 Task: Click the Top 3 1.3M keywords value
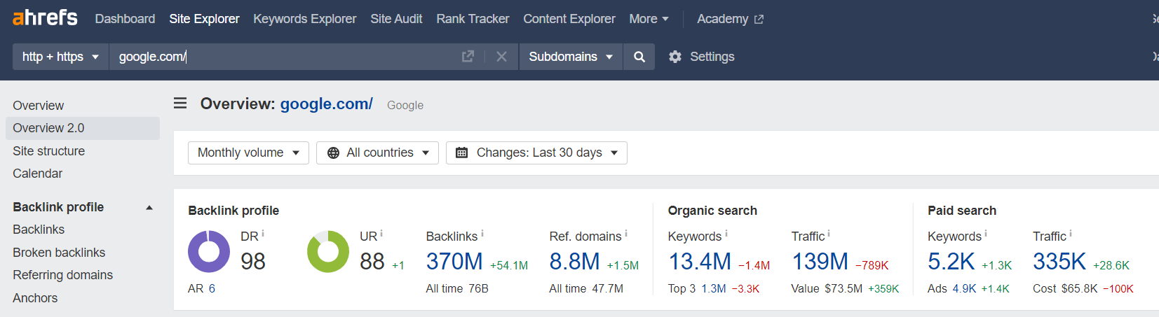point(714,288)
